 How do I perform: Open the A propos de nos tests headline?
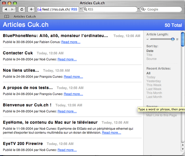click(28, 88)
